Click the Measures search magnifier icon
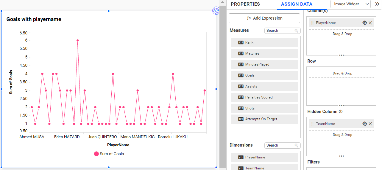This screenshot has width=382, height=170. [x=296, y=31]
